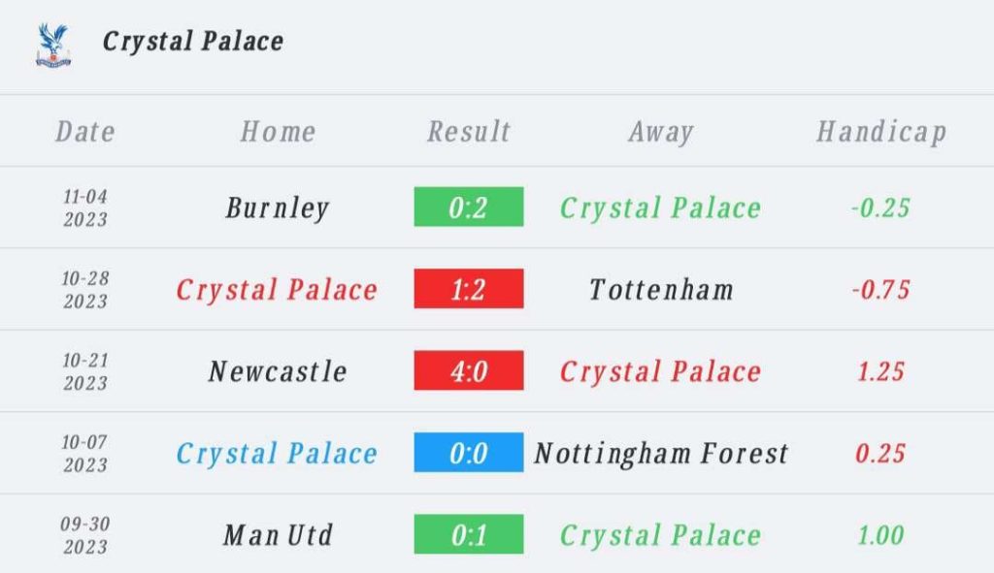Select the 11-04 2023 match date

85,207
